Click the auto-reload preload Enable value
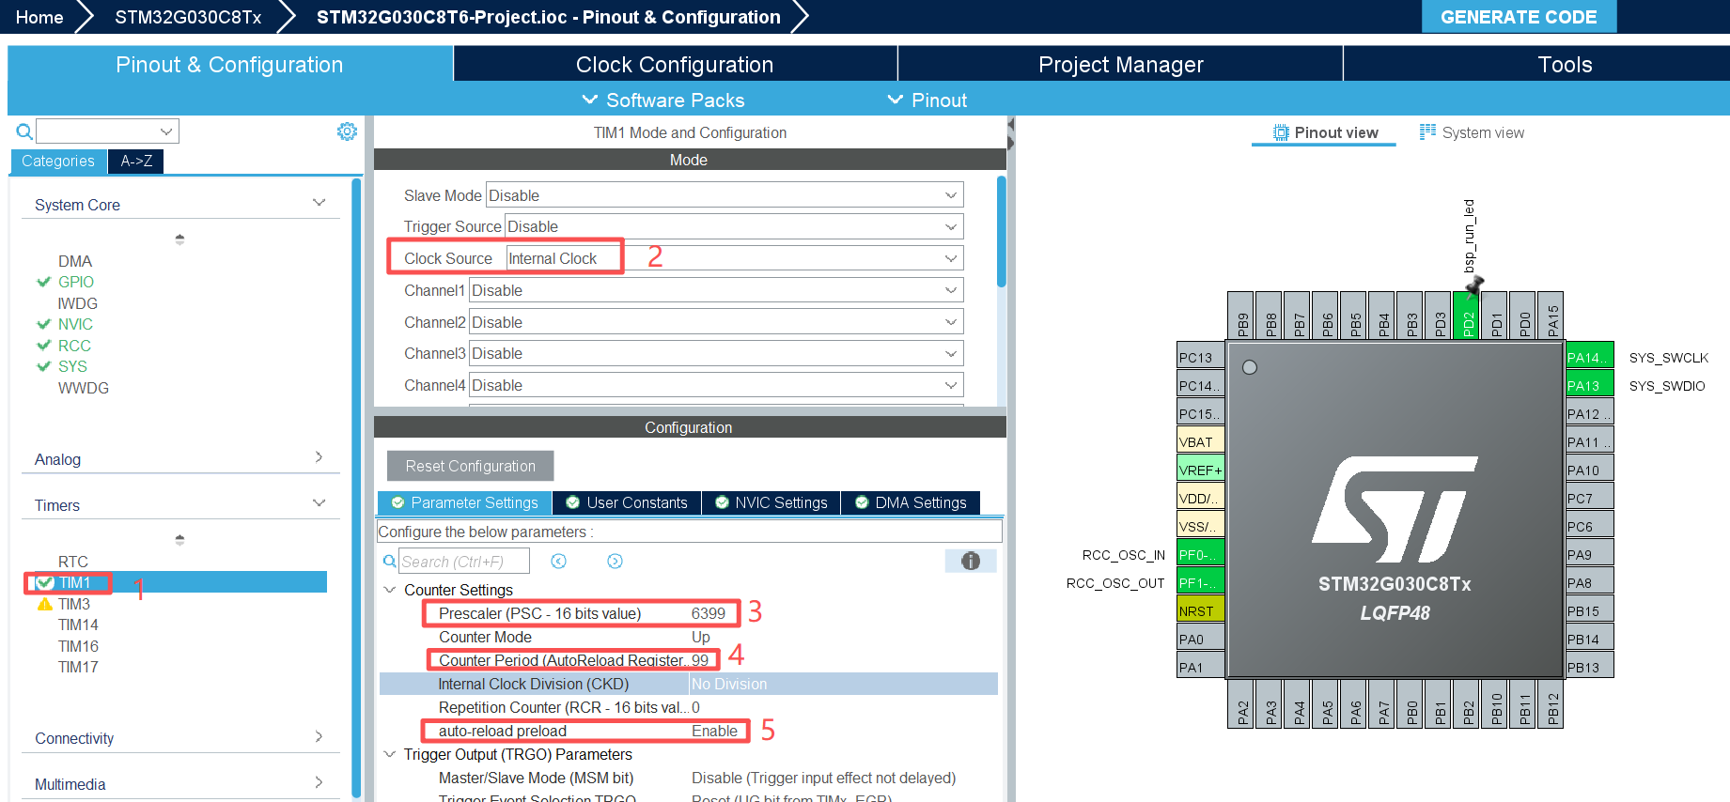This screenshot has height=802, width=1730. click(x=714, y=731)
